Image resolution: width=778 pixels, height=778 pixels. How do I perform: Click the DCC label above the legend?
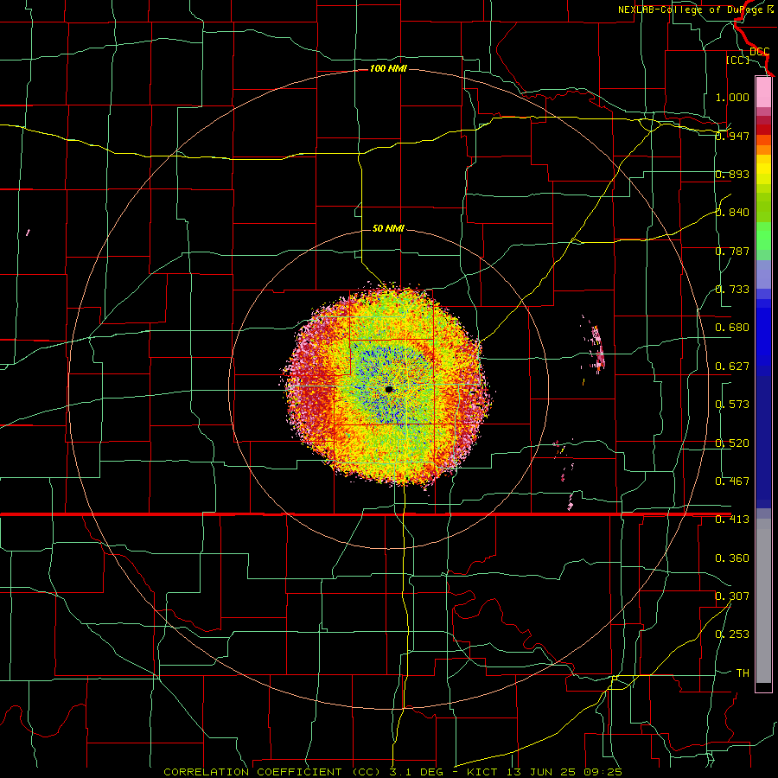759,52
